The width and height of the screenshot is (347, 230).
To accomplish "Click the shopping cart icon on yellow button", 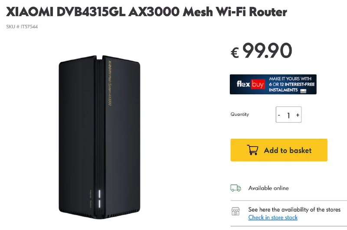I will pyautogui.click(x=252, y=150).
